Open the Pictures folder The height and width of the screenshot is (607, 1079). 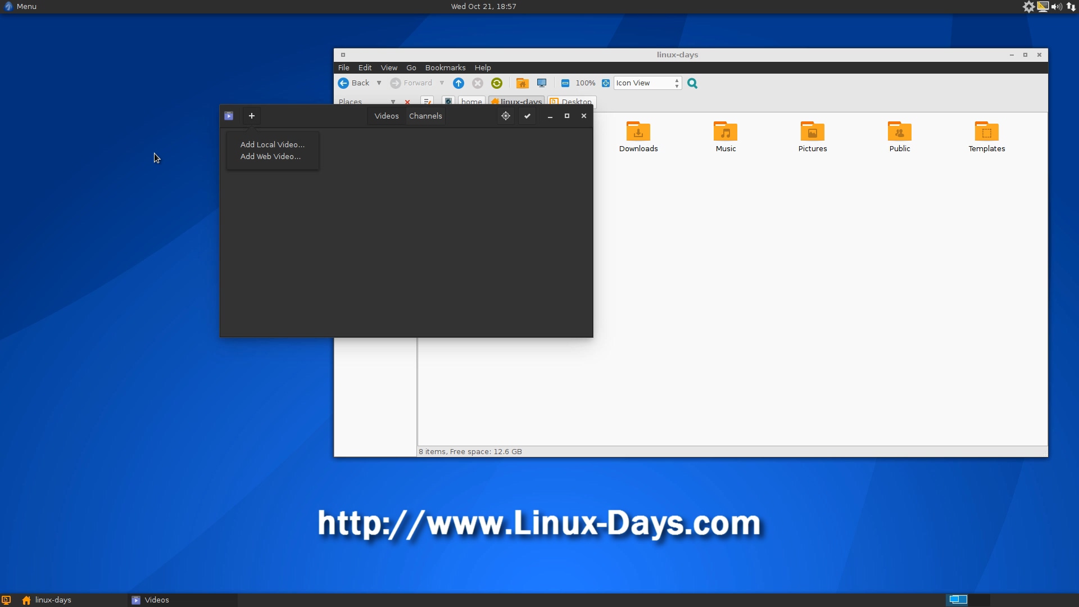[813, 137]
